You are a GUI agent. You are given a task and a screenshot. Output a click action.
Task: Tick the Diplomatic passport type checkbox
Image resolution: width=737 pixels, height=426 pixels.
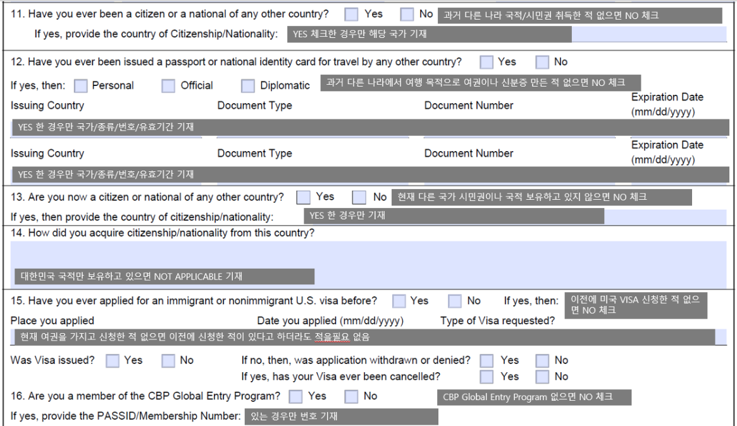248,86
